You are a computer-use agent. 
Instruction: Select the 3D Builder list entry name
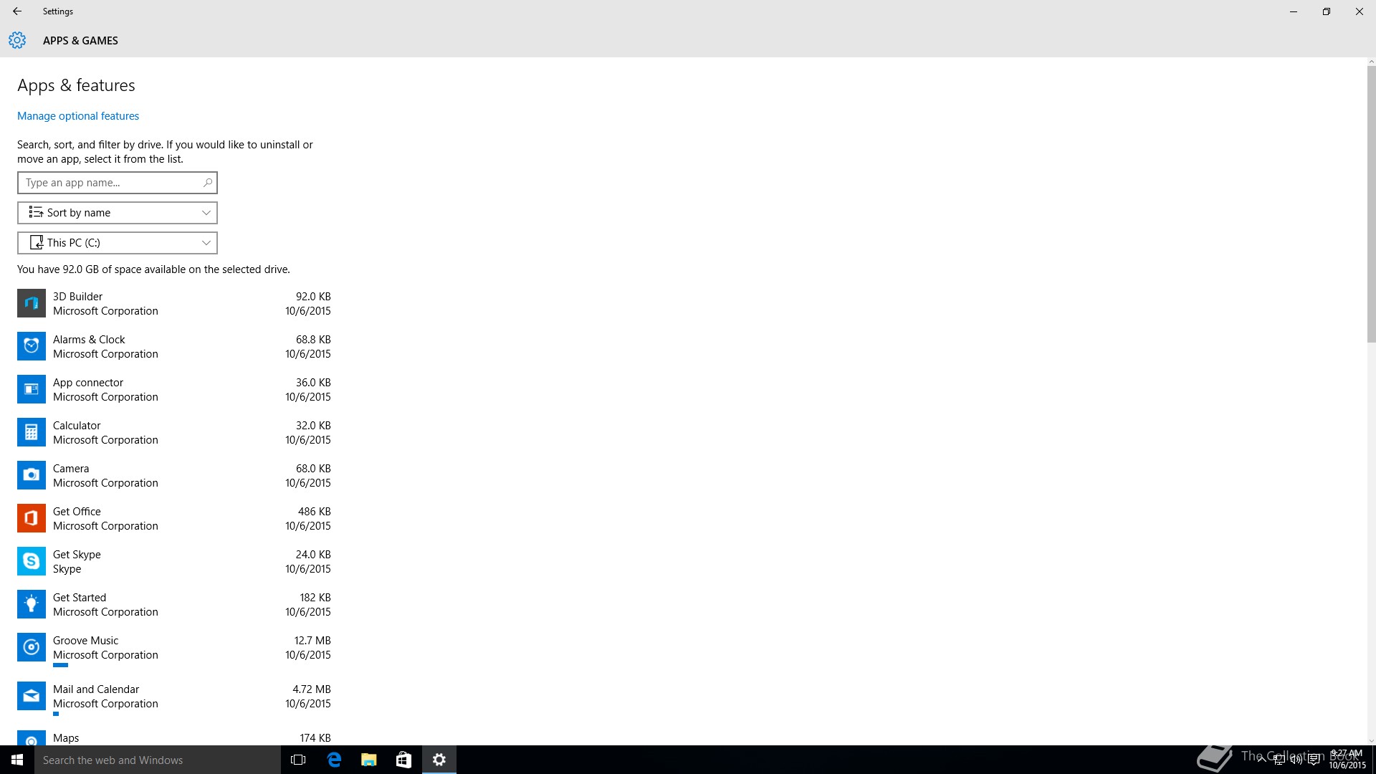[x=77, y=297]
